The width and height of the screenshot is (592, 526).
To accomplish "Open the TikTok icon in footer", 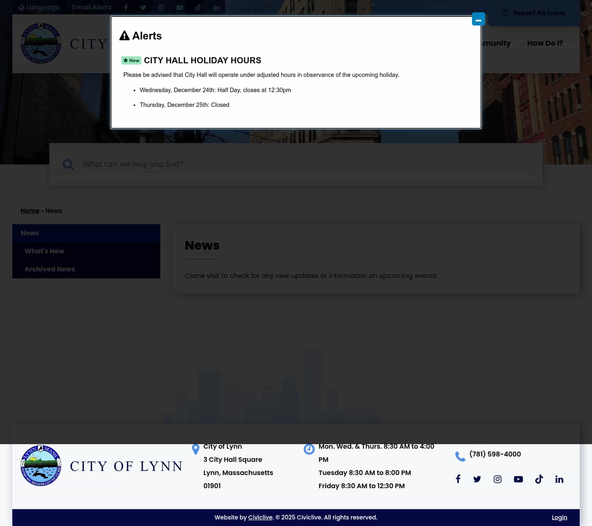I will tap(539, 479).
